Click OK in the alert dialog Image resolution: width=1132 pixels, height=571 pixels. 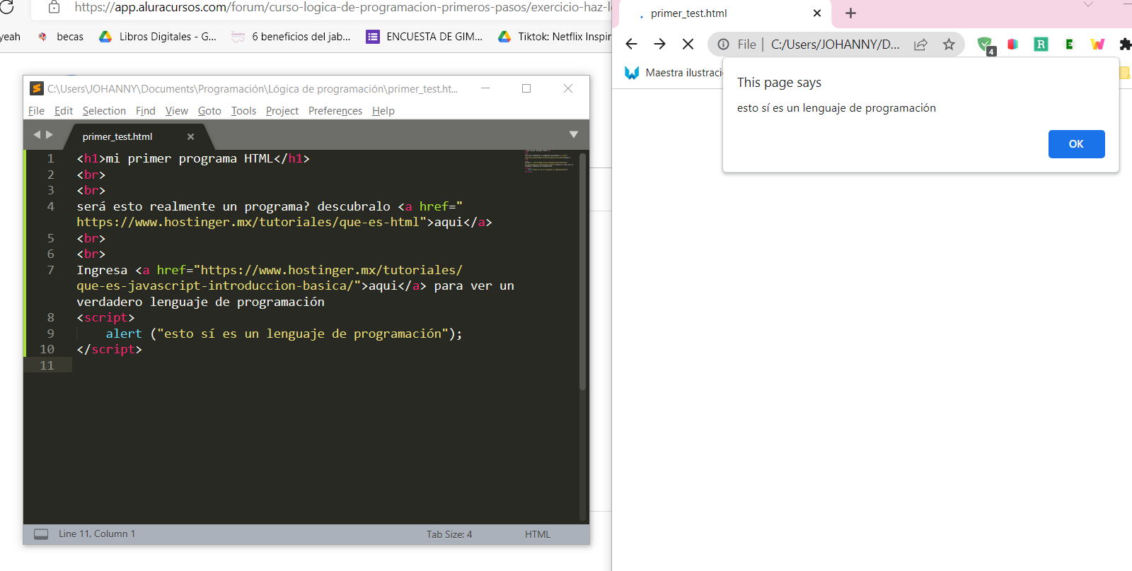1076,144
